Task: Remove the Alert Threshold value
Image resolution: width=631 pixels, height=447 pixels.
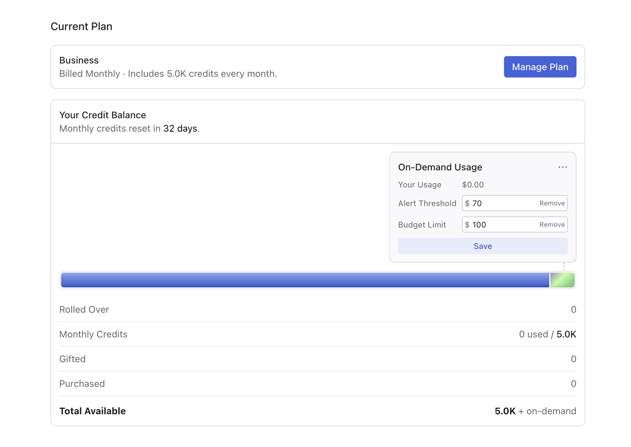Action: [552, 203]
